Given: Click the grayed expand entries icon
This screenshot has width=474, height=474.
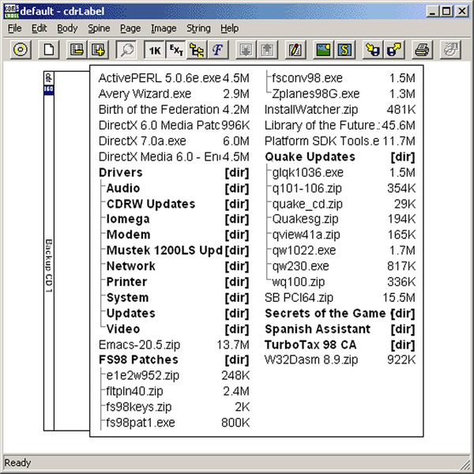Looking at the screenshot, I should [x=267, y=50].
